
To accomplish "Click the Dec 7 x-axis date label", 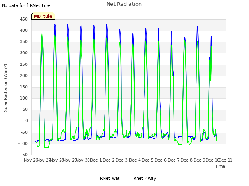I will click(x=174, y=160).
